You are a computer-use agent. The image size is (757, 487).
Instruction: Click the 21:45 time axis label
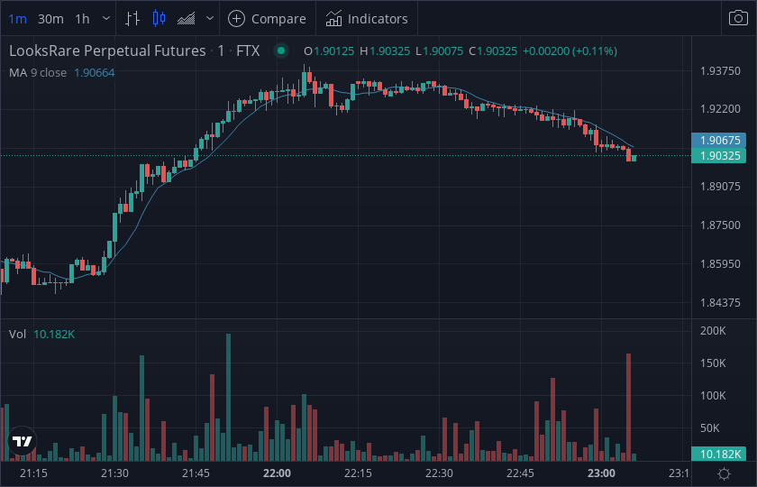pyautogui.click(x=196, y=473)
